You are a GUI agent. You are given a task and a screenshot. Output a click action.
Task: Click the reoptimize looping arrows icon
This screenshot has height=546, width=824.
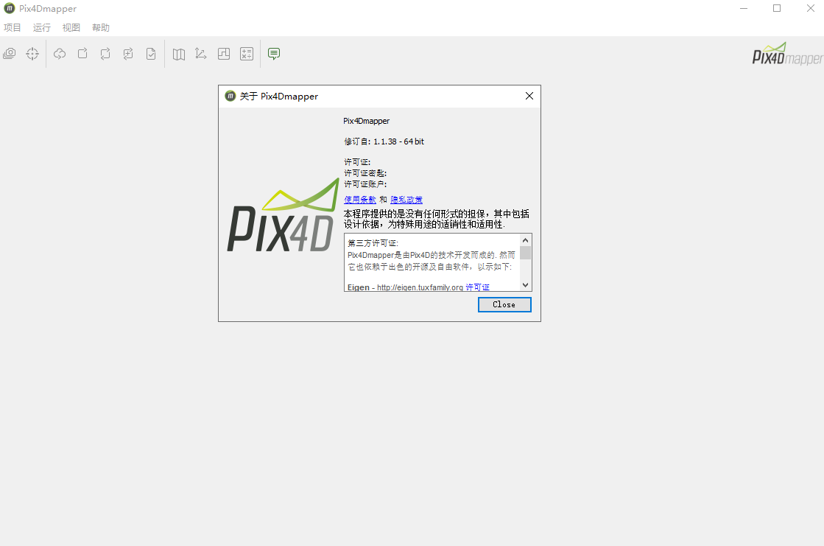[x=105, y=54]
